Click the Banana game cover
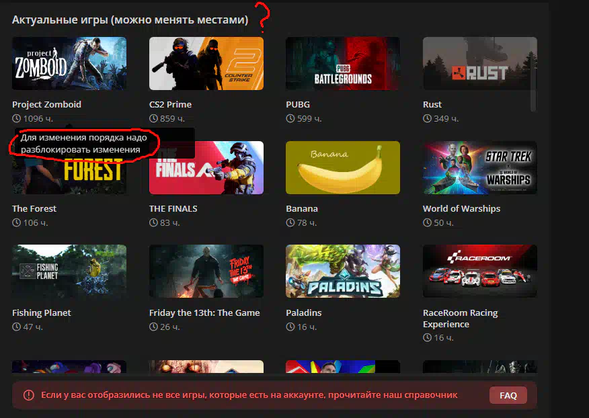The image size is (589, 418). coord(343,167)
